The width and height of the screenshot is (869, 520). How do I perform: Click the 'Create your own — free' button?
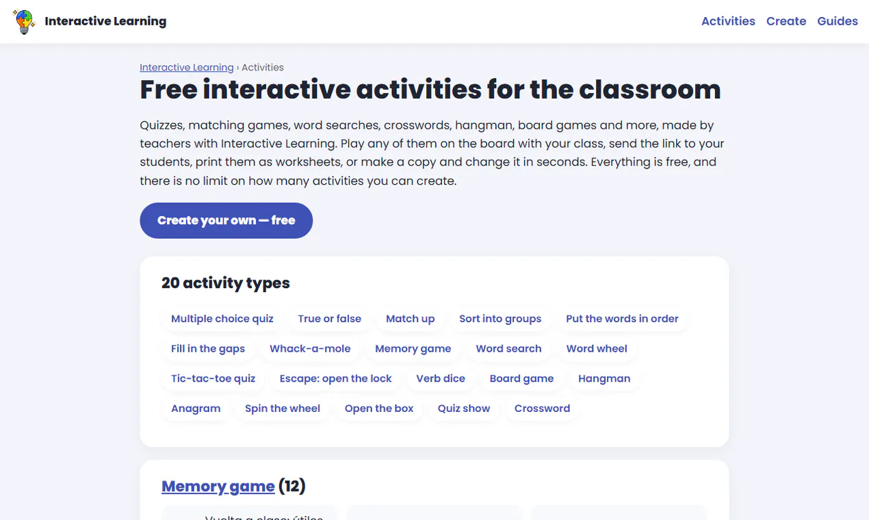click(x=226, y=220)
